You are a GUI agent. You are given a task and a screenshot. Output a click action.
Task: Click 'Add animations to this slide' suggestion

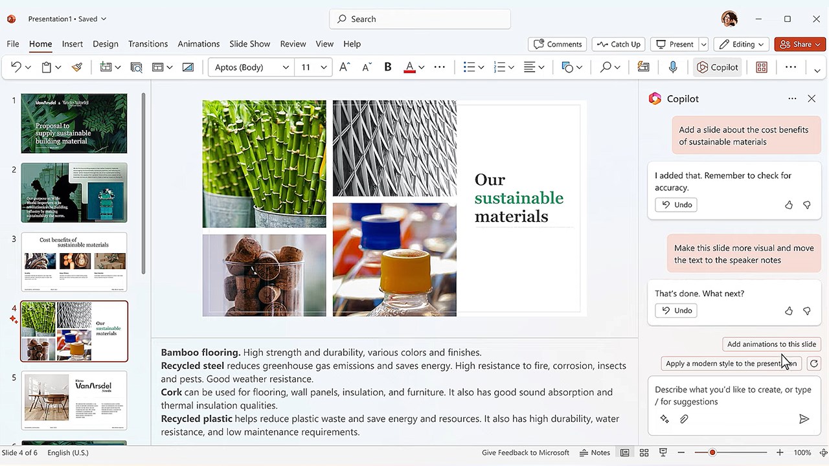pos(771,344)
